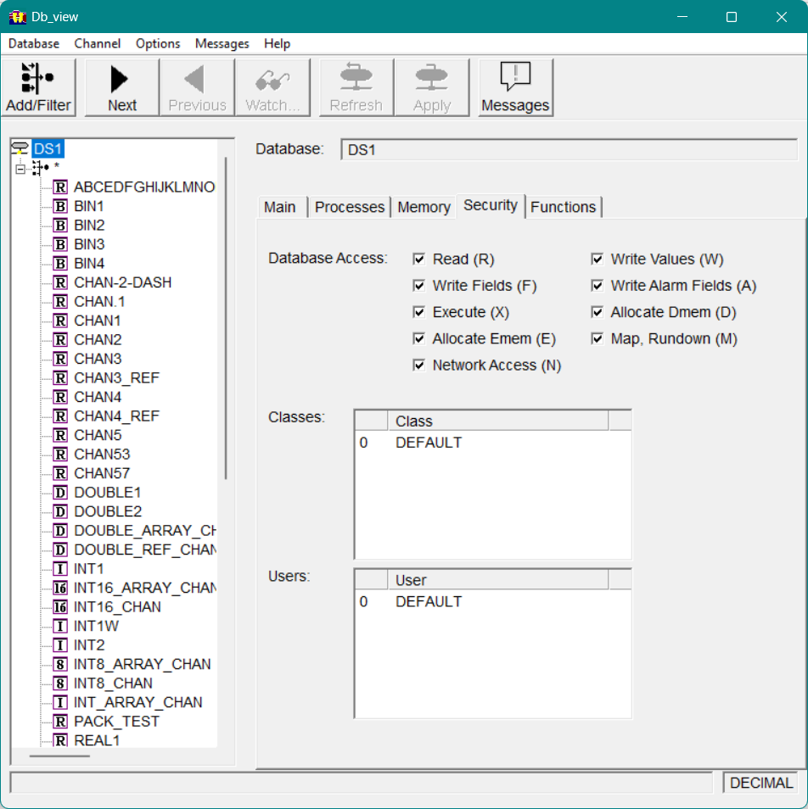Select the PACK_TEST channel in tree
Viewport: 808px width, 809px height.
(x=116, y=722)
